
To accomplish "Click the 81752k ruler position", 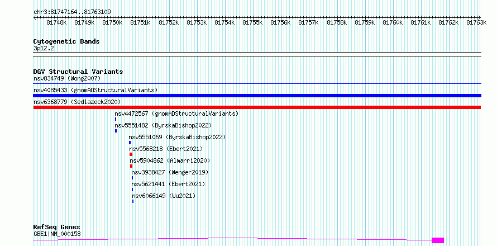I will (x=169, y=22).
